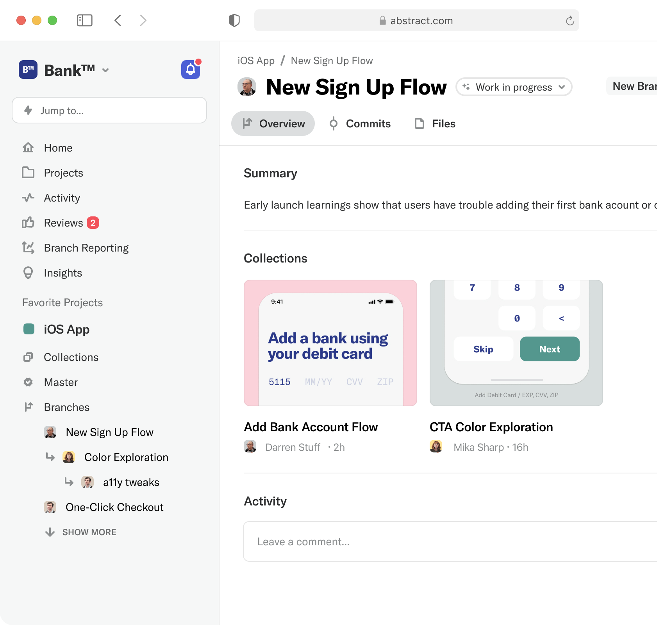The height and width of the screenshot is (625, 657).
Task: Click the iOS App green color swatch
Action: click(29, 329)
